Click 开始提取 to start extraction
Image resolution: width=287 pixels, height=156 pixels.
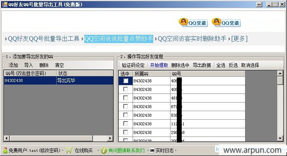[x=159, y=65]
